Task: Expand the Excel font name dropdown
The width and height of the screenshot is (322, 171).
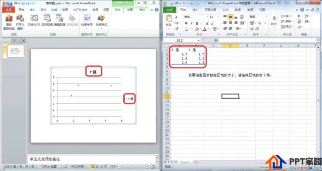Action: click(x=207, y=17)
